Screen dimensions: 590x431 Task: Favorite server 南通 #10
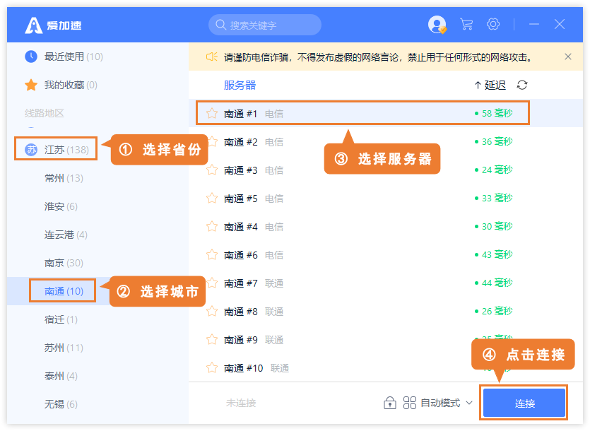(212, 368)
